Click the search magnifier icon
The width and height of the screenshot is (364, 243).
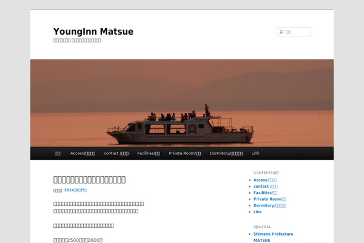[x=281, y=32]
